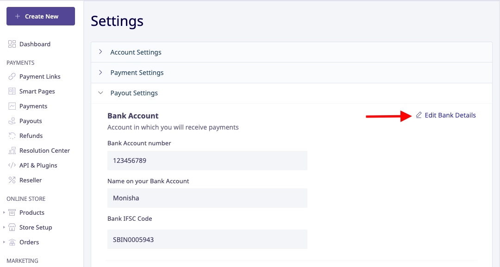Go to the Reseller page

pyautogui.click(x=31, y=180)
